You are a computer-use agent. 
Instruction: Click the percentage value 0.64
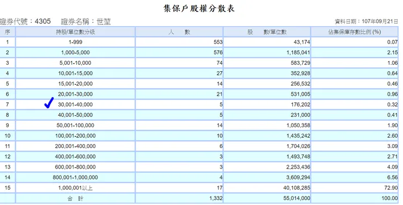point(393,73)
